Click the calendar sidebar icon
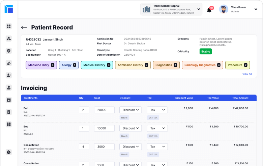This screenshot has height=166, width=263. [x=9, y=100]
